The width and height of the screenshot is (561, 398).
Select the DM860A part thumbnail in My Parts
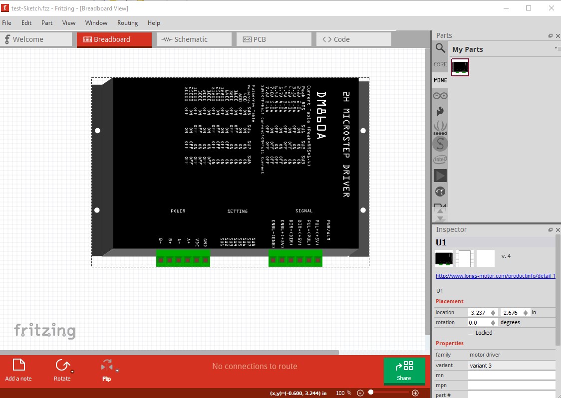click(460, 67)
